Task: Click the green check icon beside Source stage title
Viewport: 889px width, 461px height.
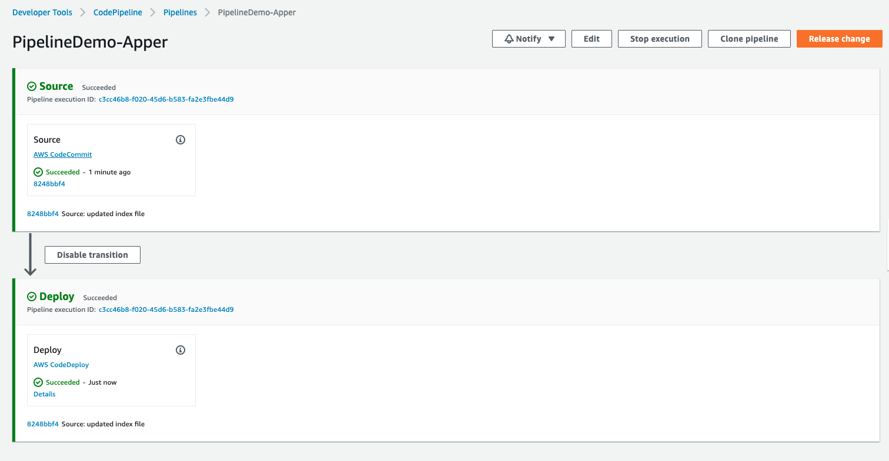Action: point(32,86)
